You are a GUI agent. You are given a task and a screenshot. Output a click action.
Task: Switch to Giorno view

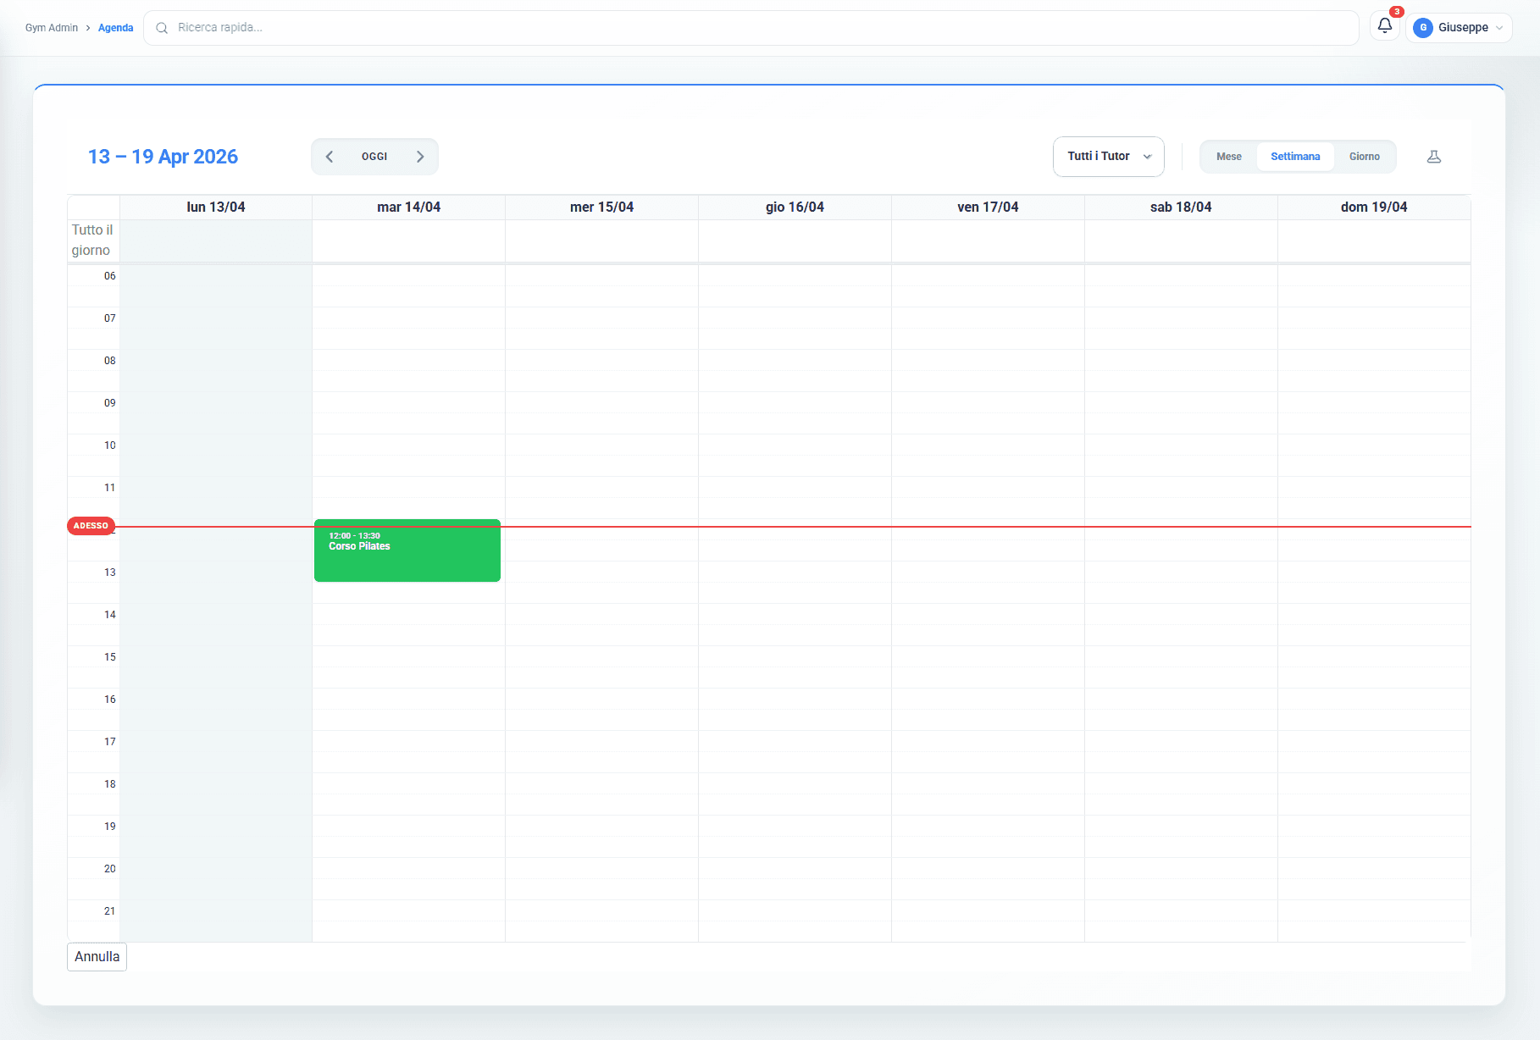pos(1364,157)
